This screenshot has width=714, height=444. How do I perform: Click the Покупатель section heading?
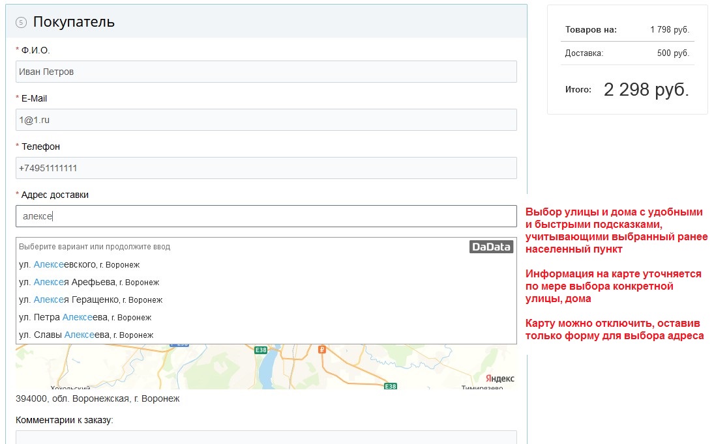click(74, 21)
